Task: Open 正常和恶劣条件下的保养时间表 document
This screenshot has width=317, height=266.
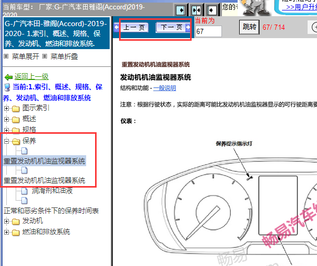Action: coord(51,211)
